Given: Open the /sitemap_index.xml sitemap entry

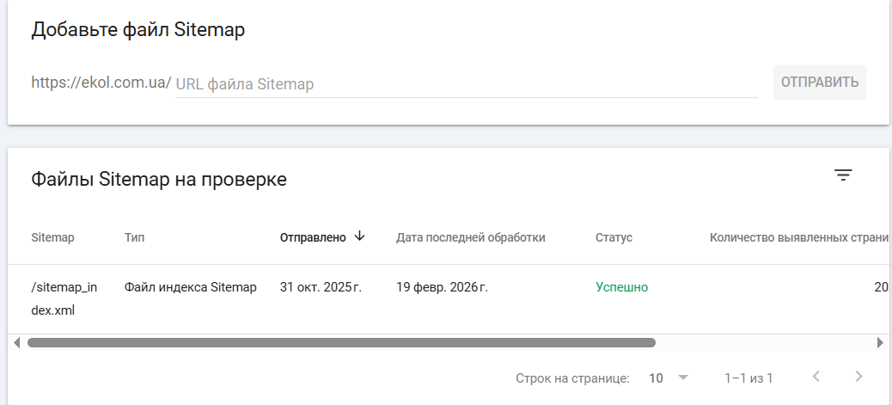Looking at the screenshot, I should pos(64,298).
